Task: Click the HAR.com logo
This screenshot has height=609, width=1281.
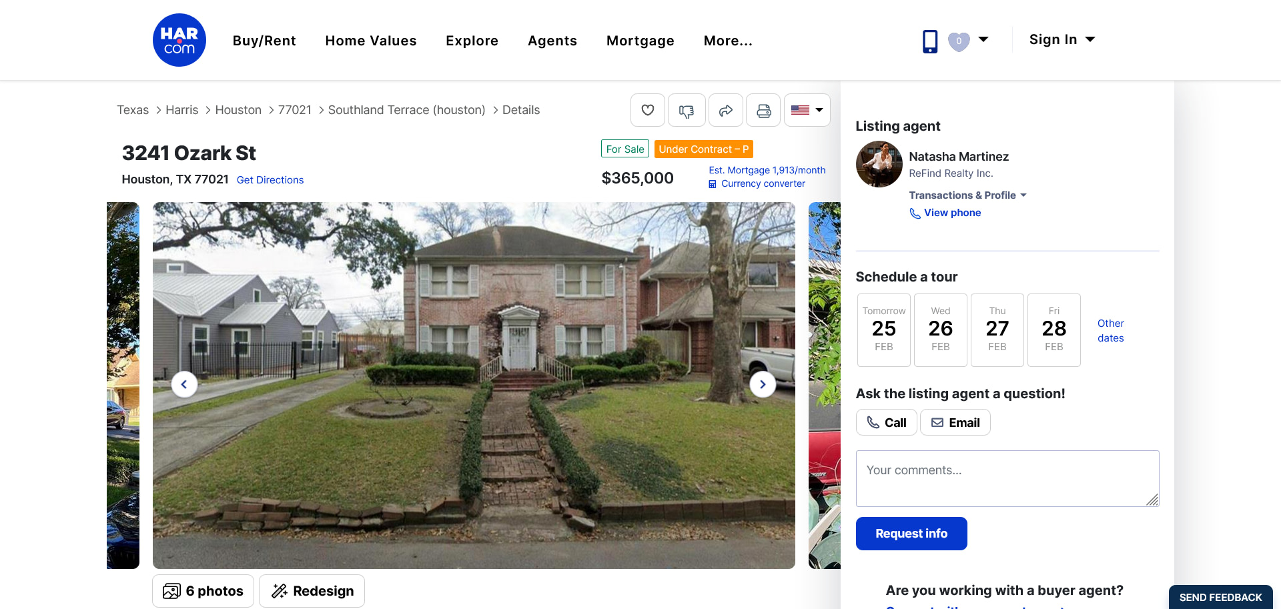Action: click(179, 40)
